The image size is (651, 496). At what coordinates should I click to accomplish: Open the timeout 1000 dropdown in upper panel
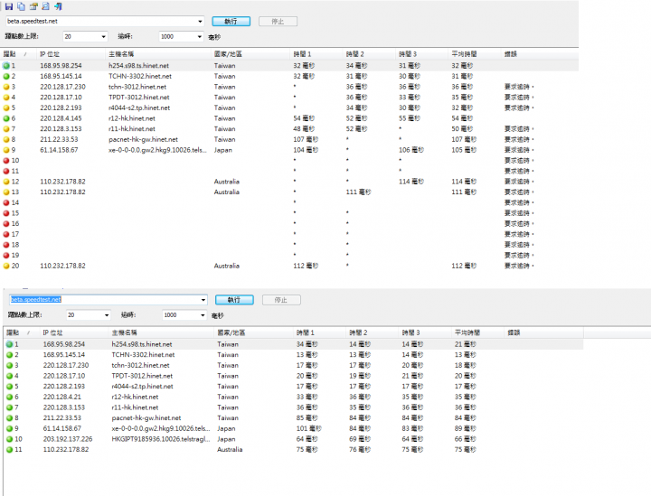[x=200, y=36]
